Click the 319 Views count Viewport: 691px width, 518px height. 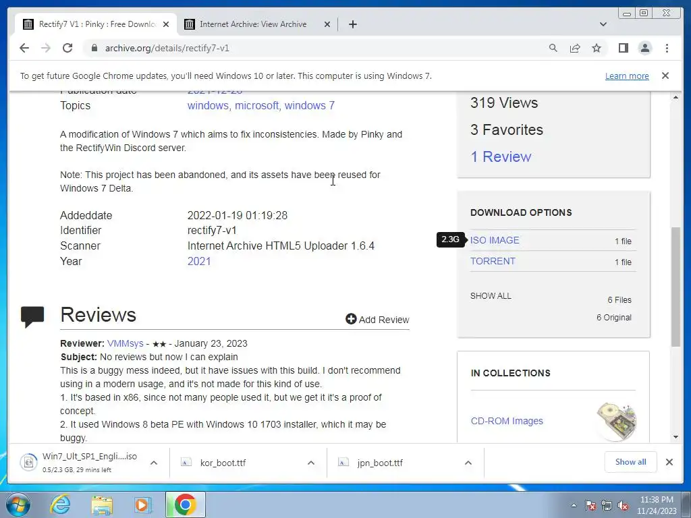tap(503, 103)
